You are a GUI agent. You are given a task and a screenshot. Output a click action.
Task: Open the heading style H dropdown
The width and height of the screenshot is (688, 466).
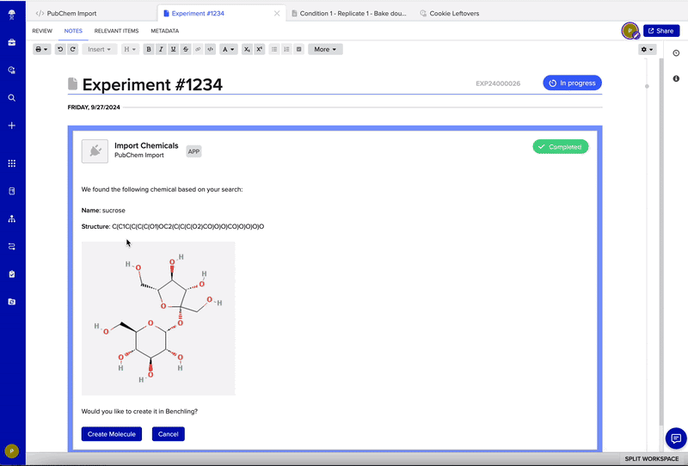(130, 49)
